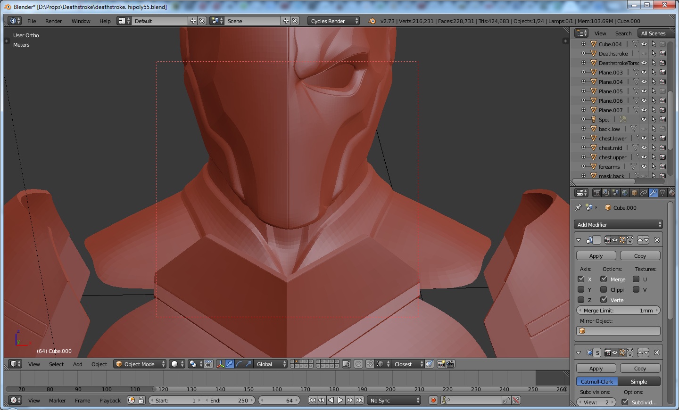Open the timeline Marker menu

click(x=58, y=401)
